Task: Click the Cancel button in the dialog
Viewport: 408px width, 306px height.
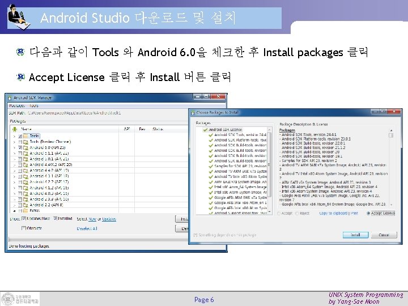Action: click(x=384, y=235)
